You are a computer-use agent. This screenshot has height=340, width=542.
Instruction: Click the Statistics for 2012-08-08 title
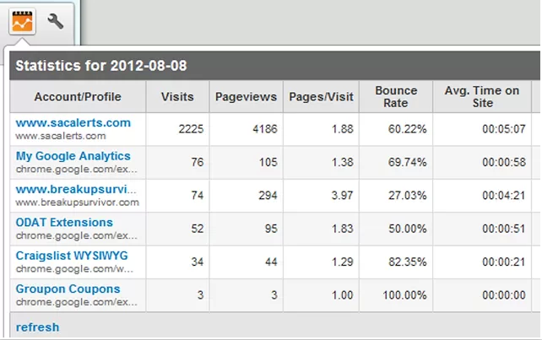101,66
